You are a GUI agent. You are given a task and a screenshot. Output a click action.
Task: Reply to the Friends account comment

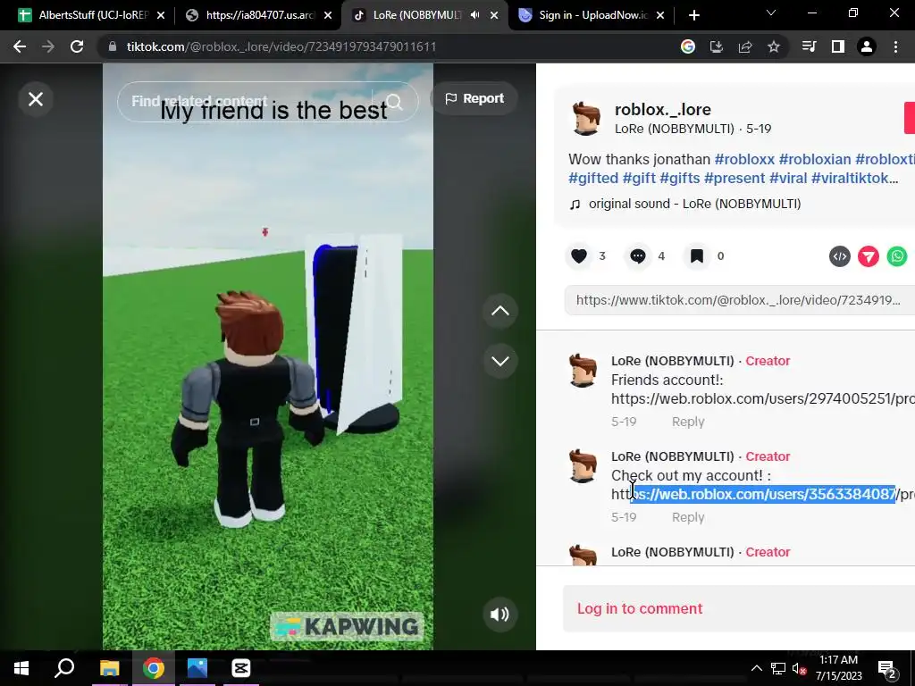click(688, 422)
